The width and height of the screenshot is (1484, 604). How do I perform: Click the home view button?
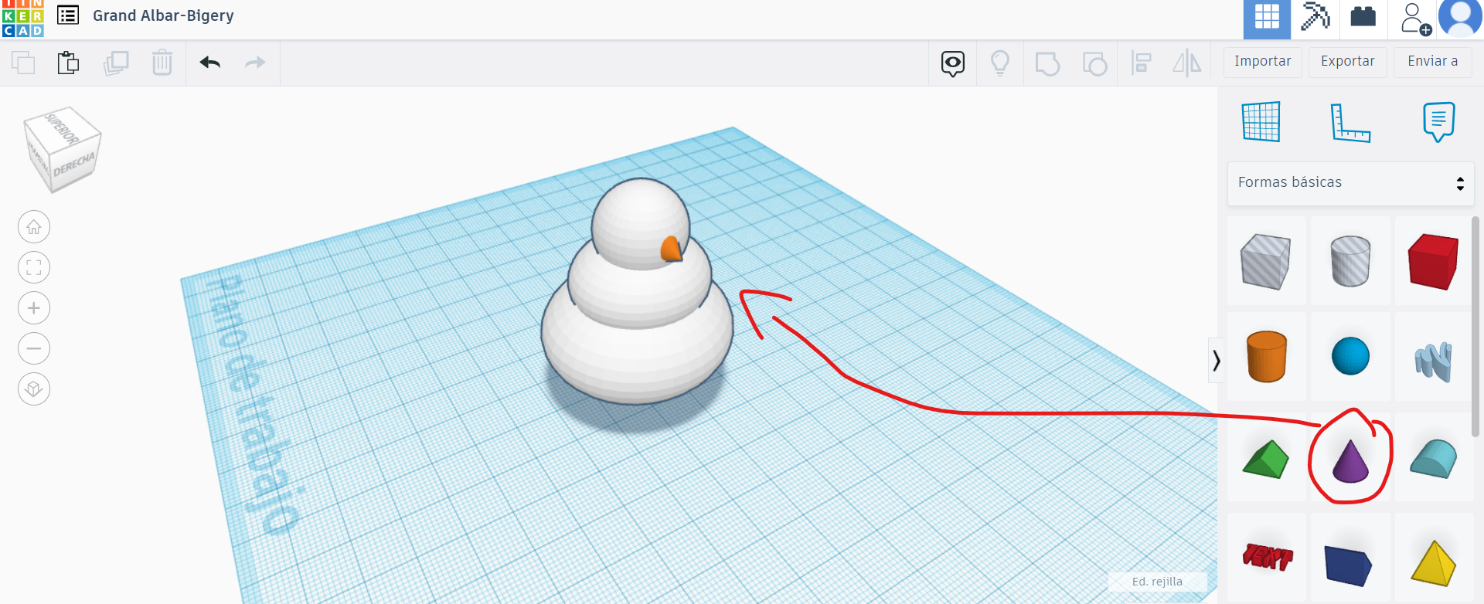(x=34, y=227)
